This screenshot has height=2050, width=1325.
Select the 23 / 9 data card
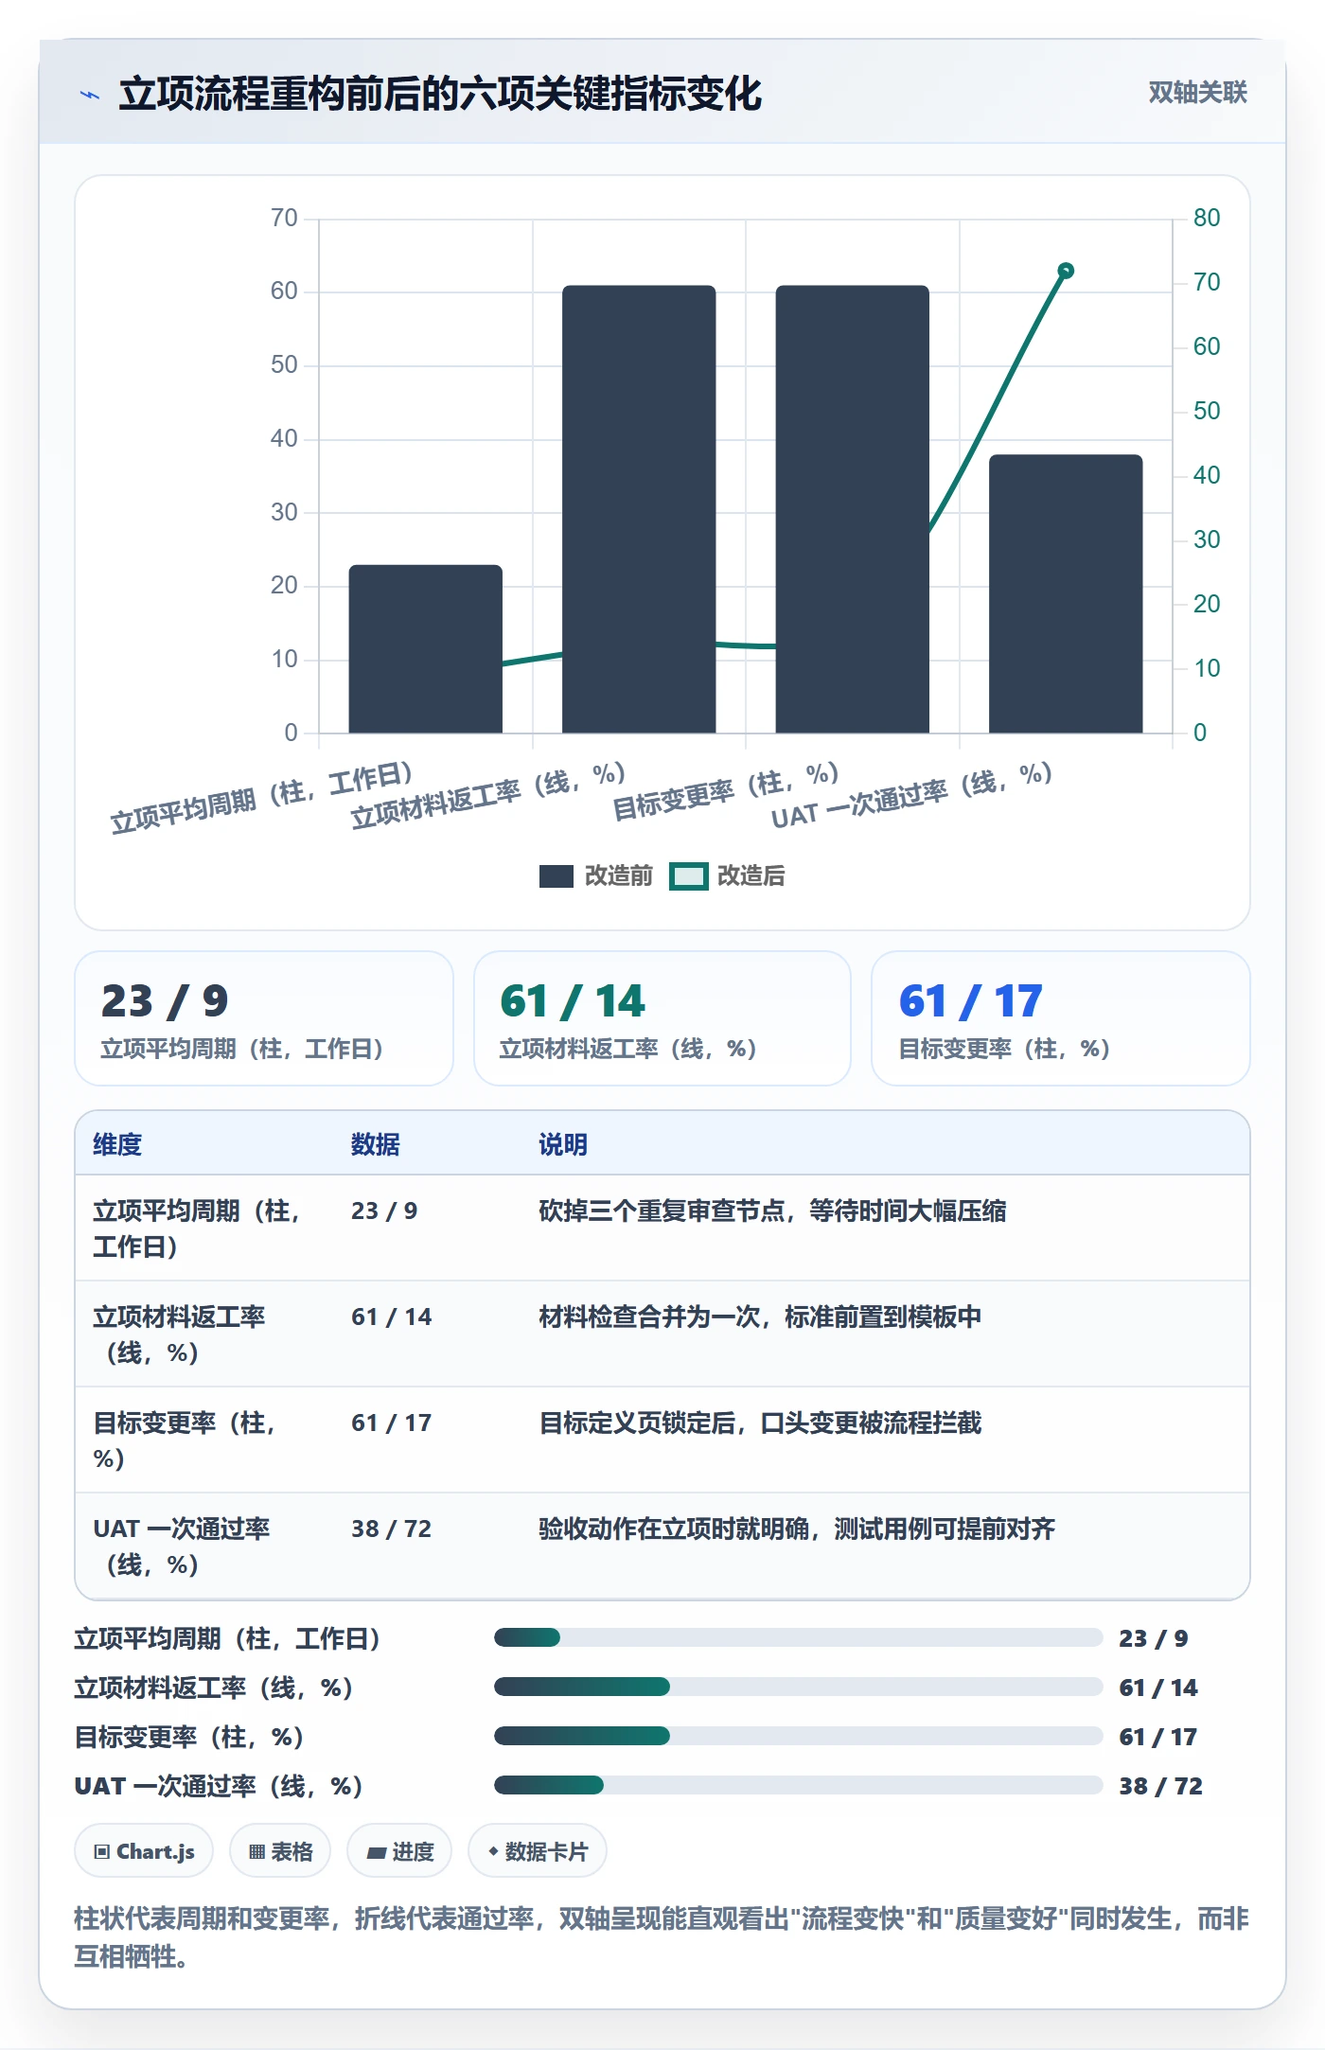[264, 1018]
